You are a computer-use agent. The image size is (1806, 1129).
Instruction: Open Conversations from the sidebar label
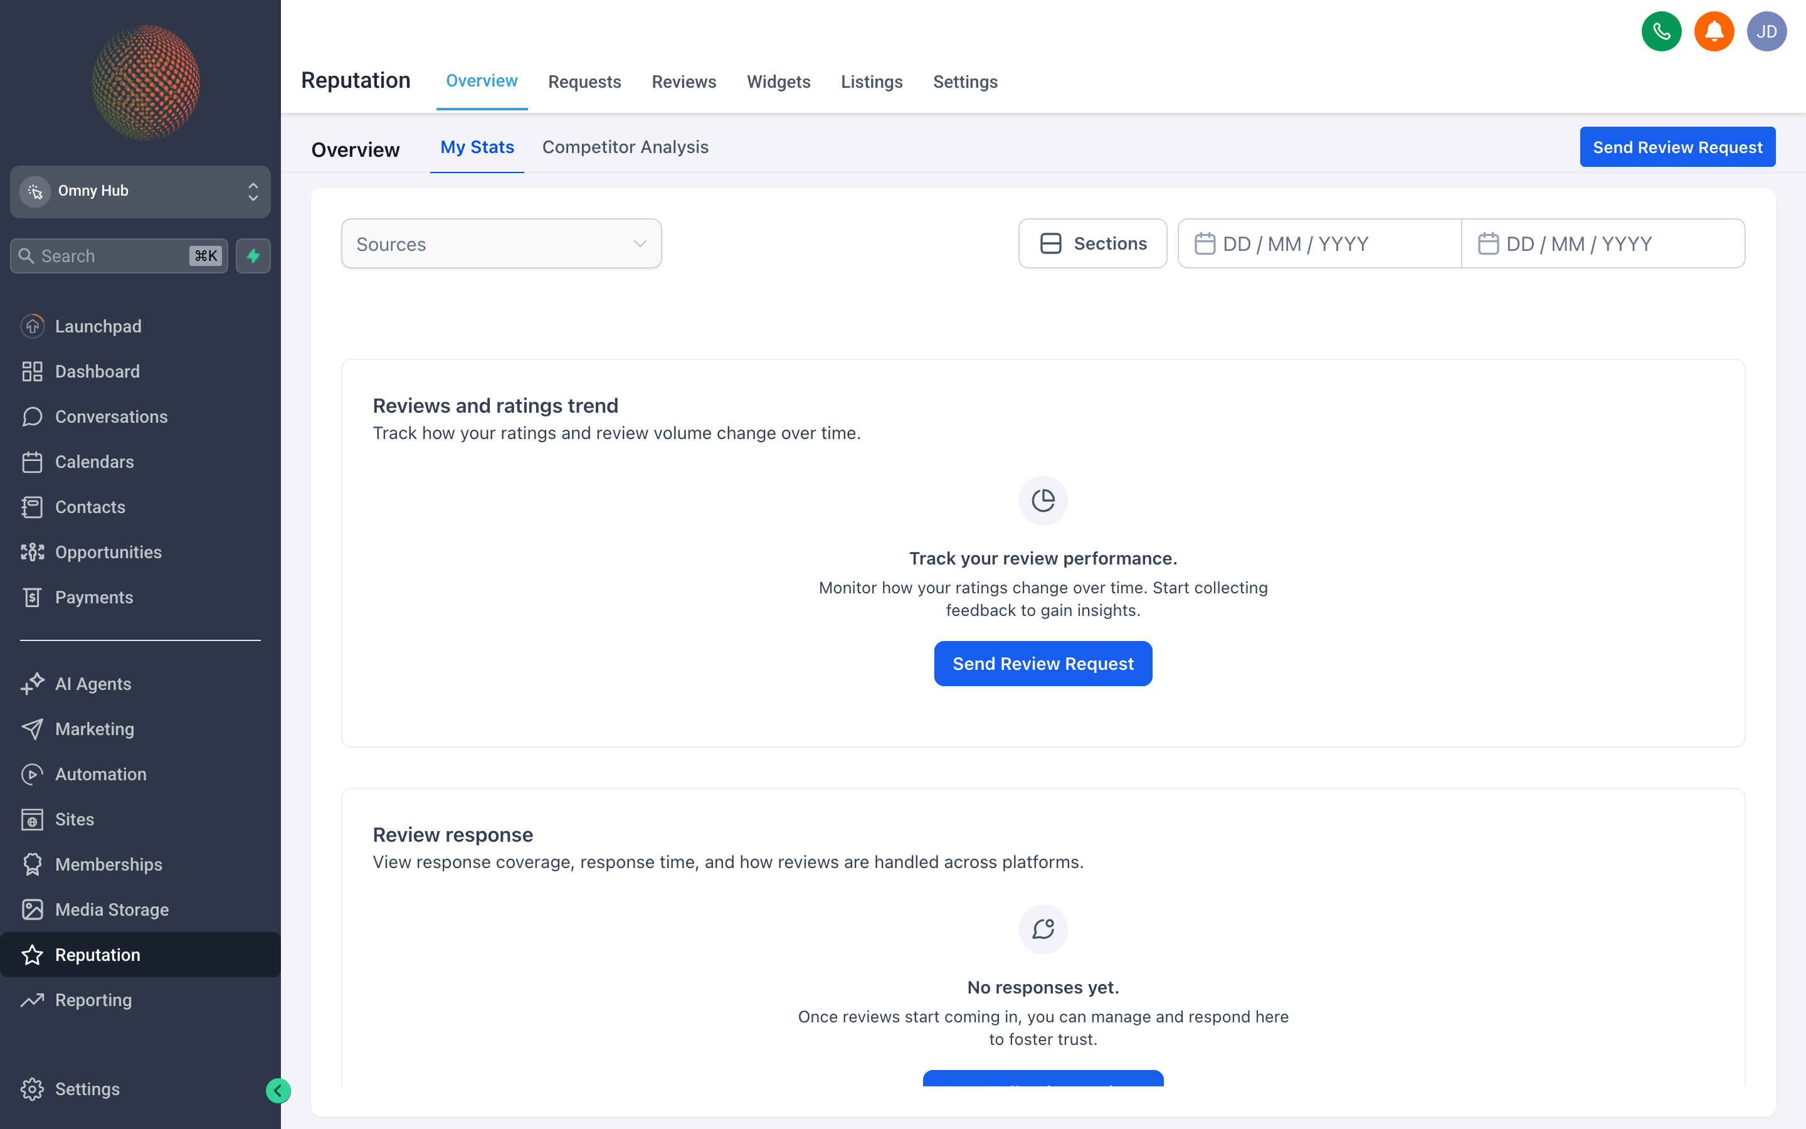tap(111, 416)
